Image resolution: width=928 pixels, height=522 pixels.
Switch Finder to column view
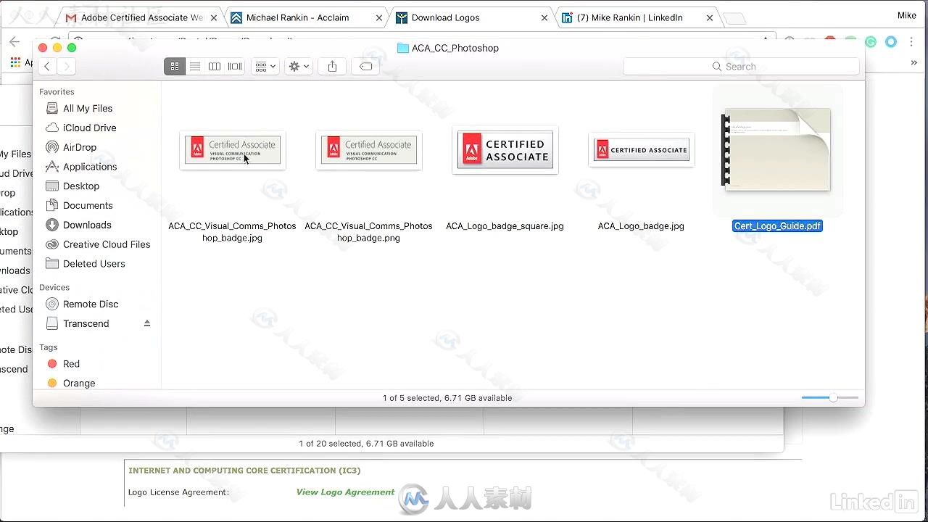(215, 67)
